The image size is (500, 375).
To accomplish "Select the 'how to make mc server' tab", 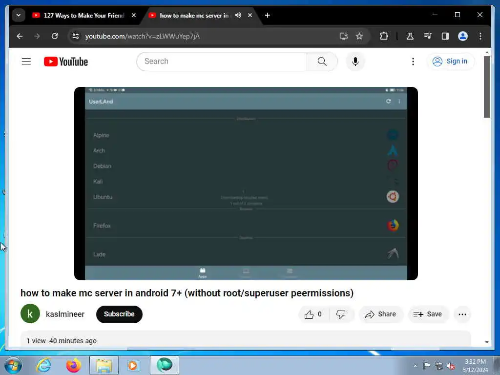I will 194,15.
